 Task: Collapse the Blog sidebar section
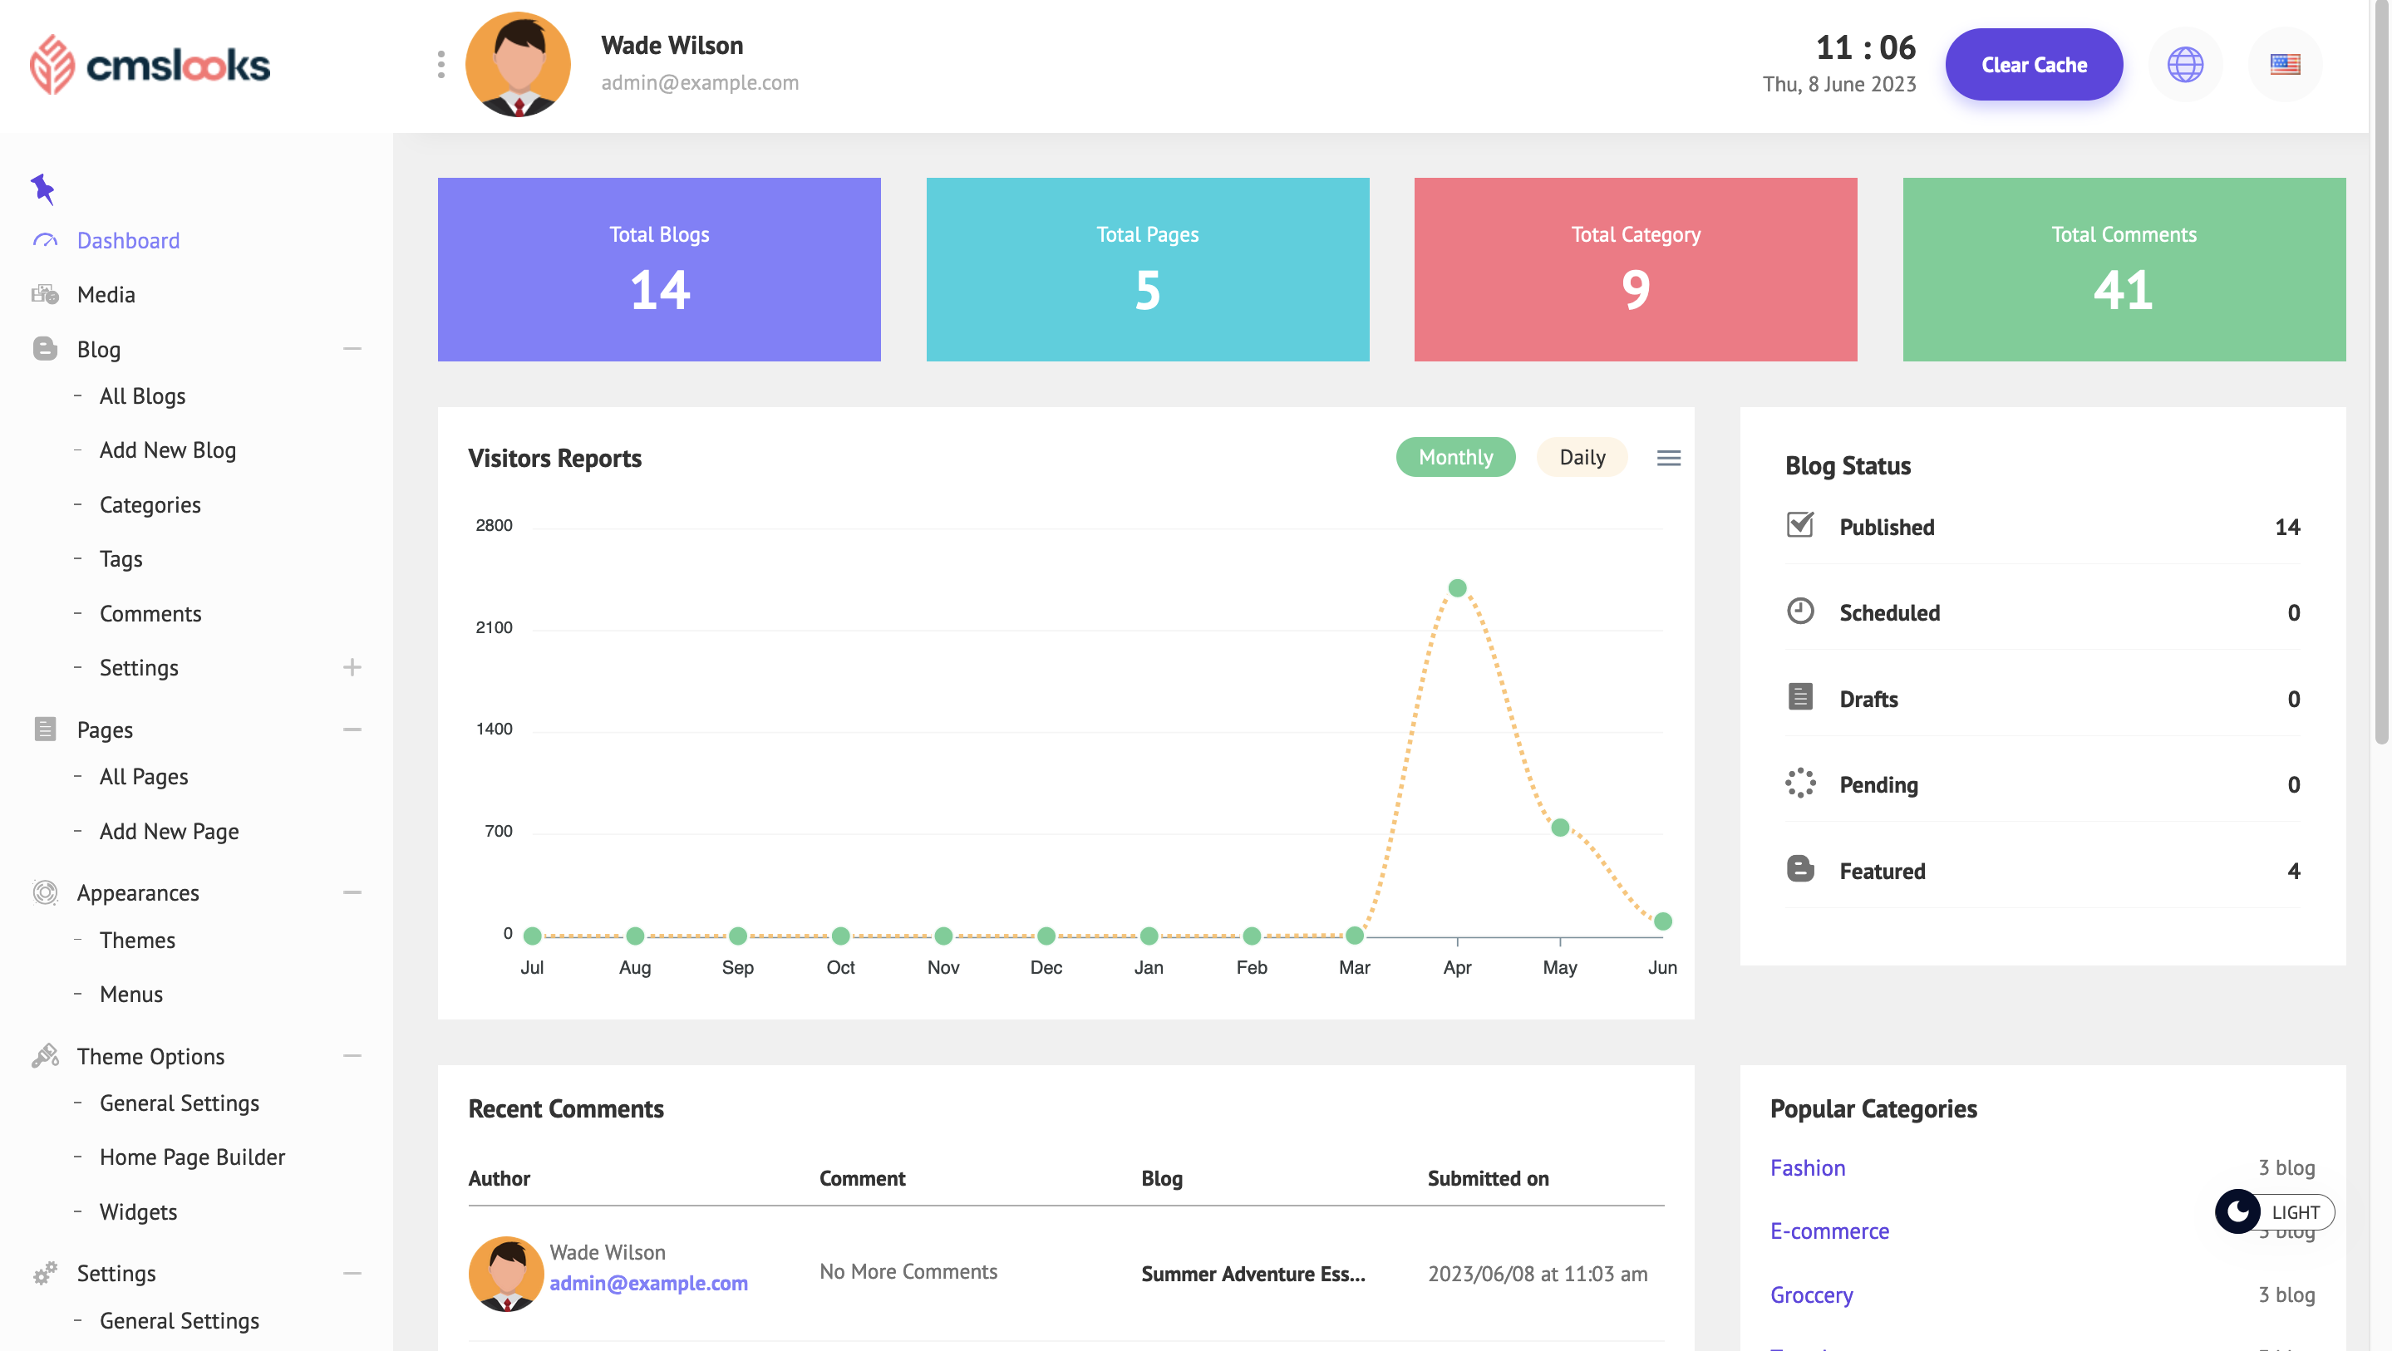(x=352, y=348)
